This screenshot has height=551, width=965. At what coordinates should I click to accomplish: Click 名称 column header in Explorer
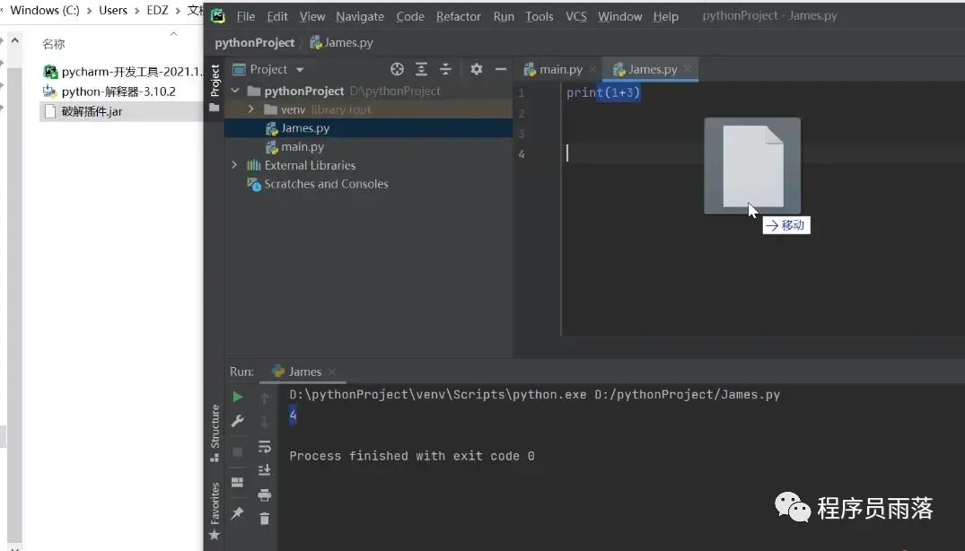pos(54,44)
